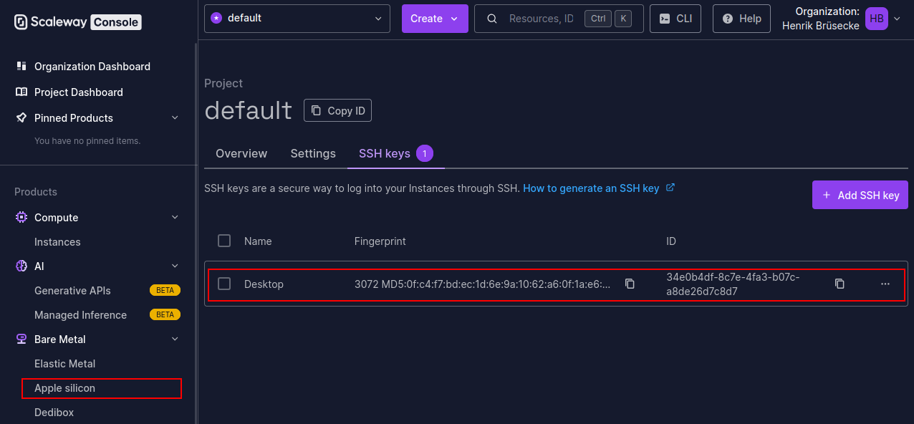Collapse the Bare Metal section chevron
The height and width of the screenshot is (424, 914).
[x=175, y=339]
